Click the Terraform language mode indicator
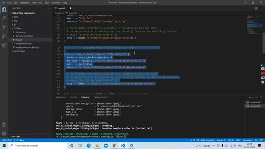265x149 pixels. [x=248, y=140]
